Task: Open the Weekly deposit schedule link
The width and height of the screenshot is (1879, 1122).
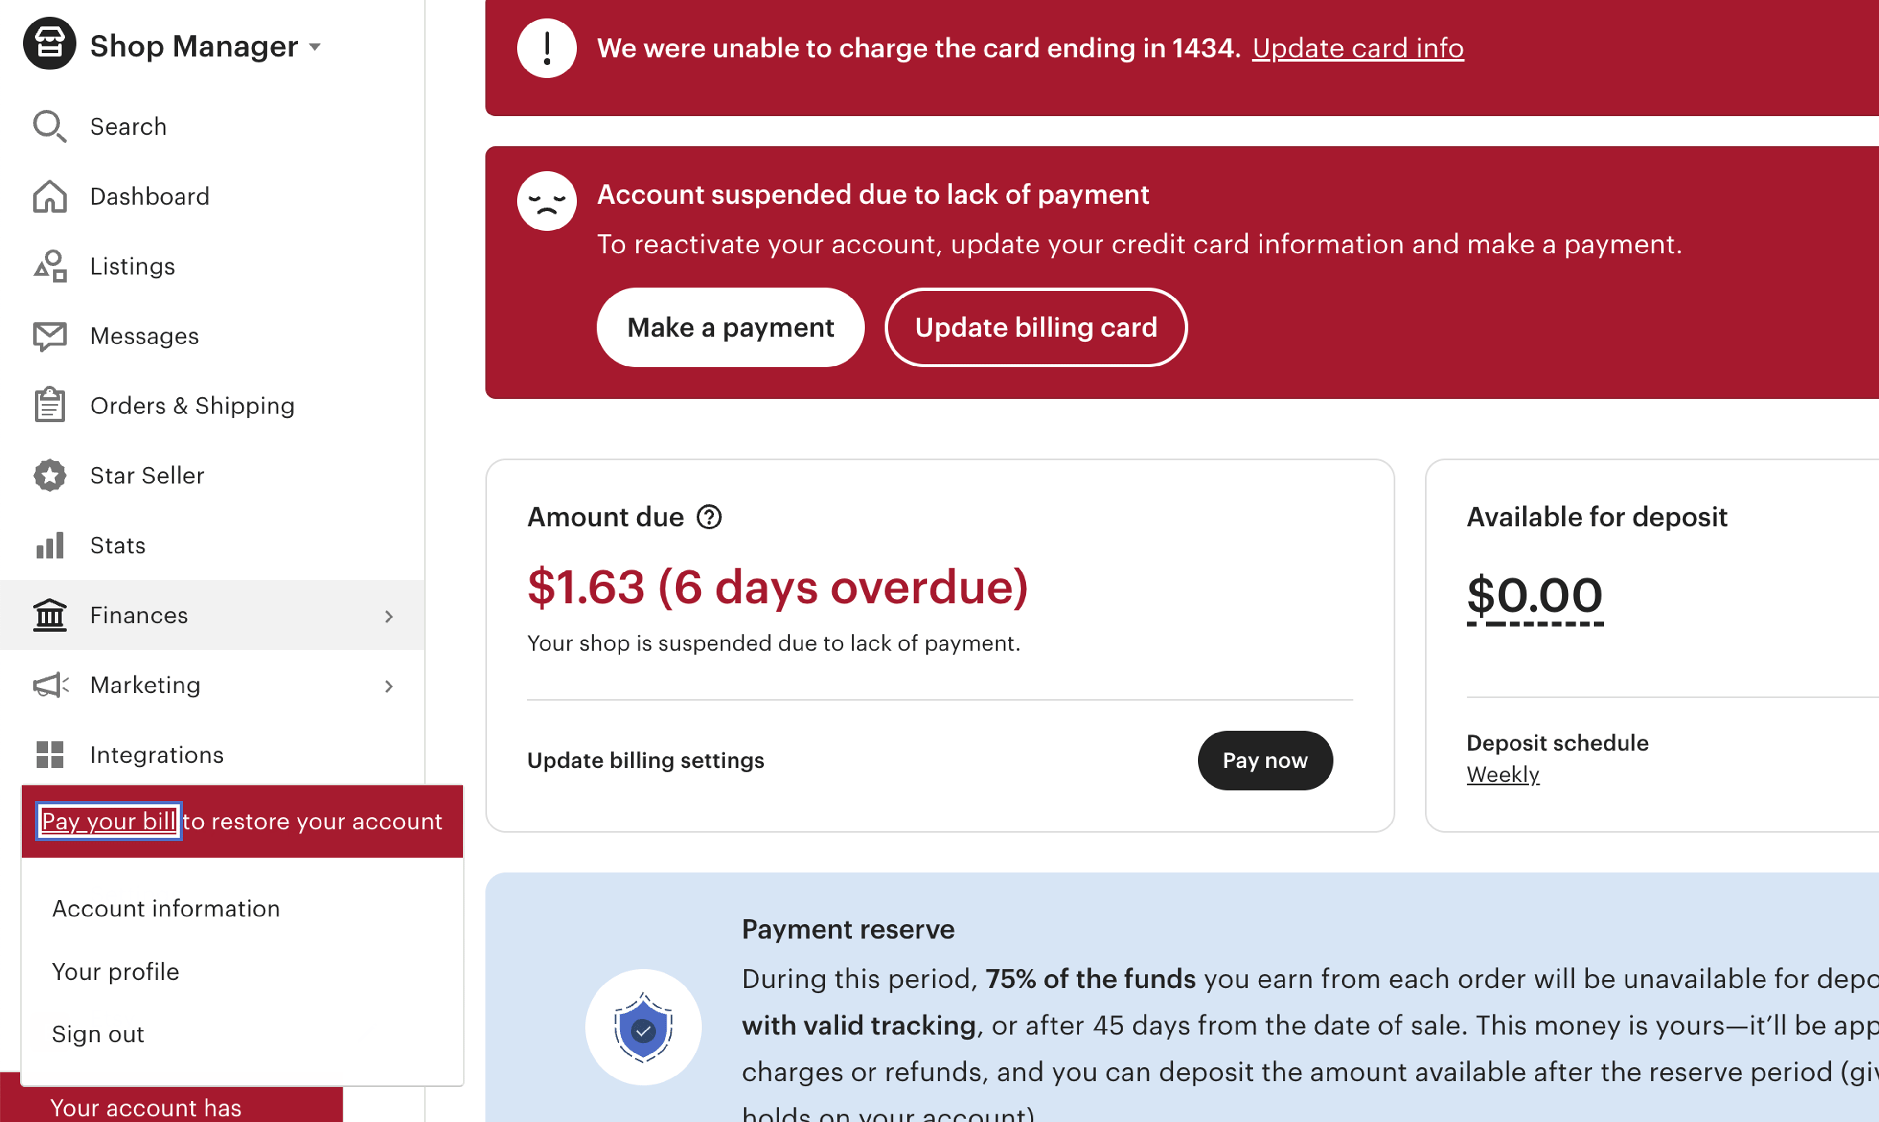Action: click(x=1503, y=775)
